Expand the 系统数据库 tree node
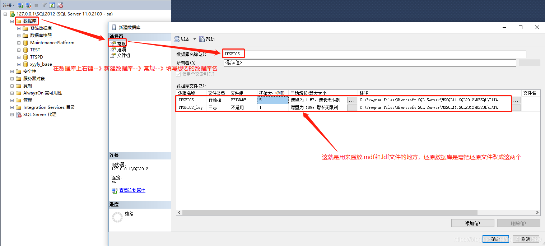Image resolution: width=545 pixels, height=246 pixels. pyautogui.click(x=19, y=28)
